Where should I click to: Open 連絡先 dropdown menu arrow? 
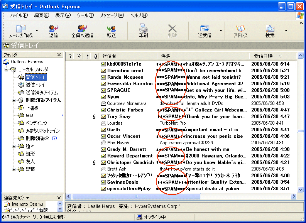tap(27, 198)
